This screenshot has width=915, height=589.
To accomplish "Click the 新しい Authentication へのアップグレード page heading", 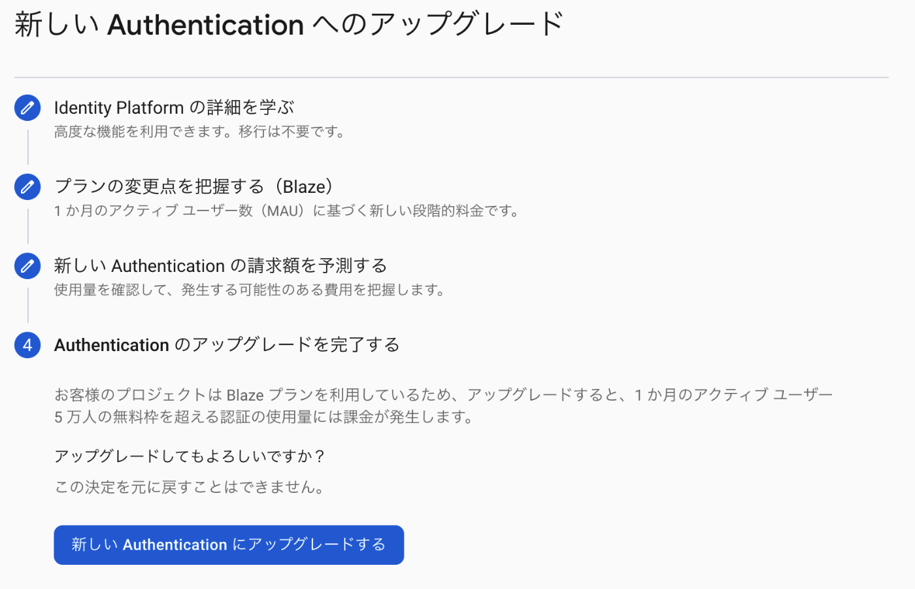I will pyautogui.click(x=289, y=25).
